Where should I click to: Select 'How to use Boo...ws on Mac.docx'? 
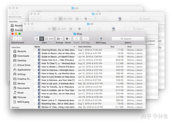pos(89,94)
